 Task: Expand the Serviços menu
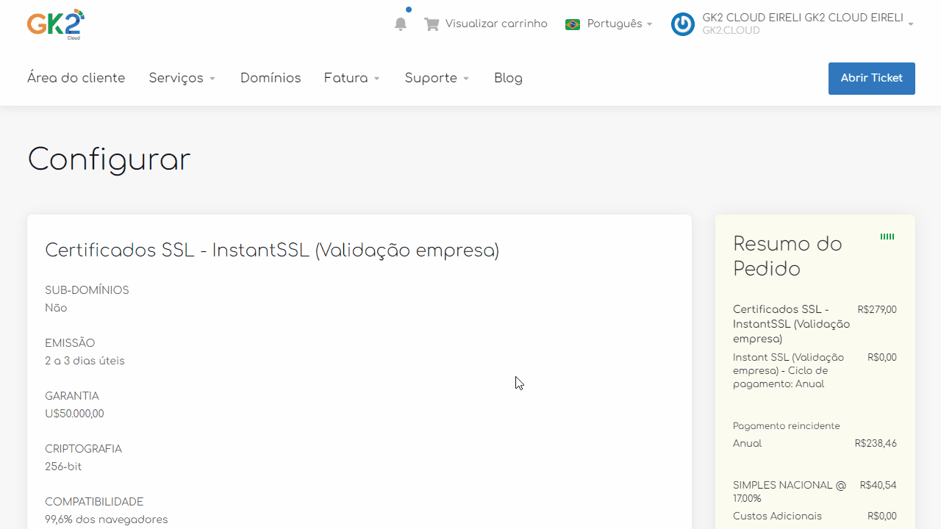182,78
